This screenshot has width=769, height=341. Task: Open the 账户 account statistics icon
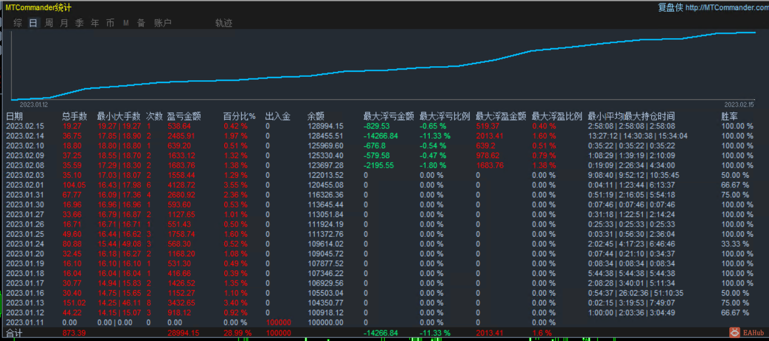[x=162, y=22]
